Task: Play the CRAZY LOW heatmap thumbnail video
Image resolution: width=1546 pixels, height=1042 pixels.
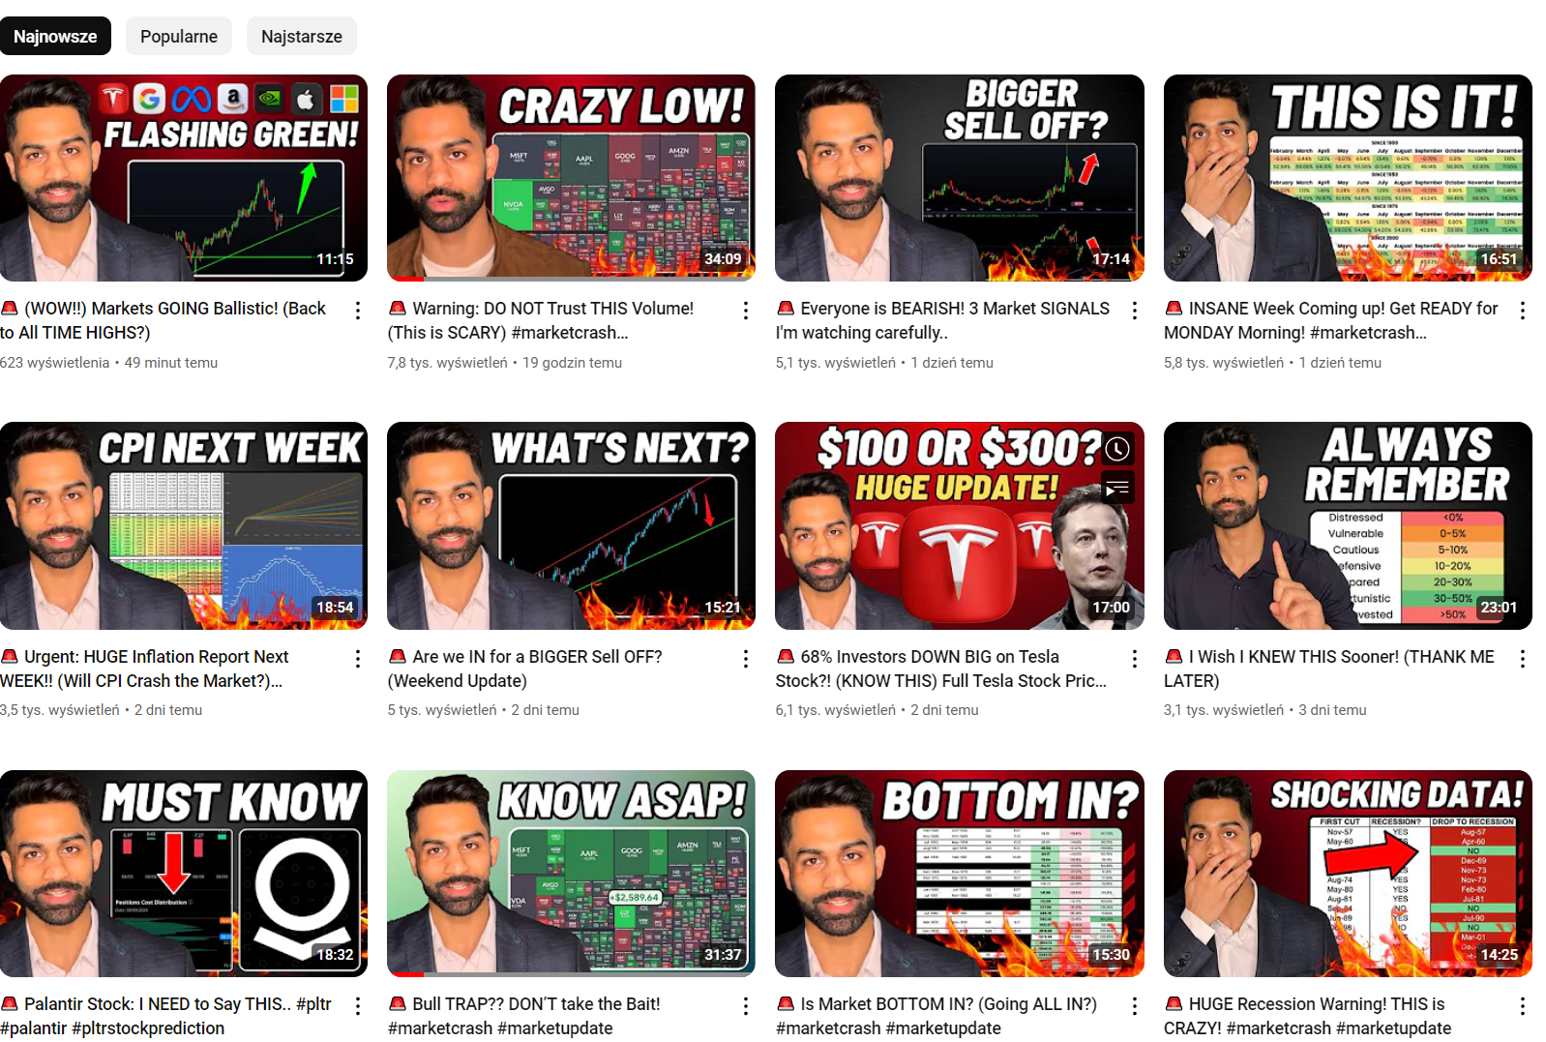Action: coord(571,178)
